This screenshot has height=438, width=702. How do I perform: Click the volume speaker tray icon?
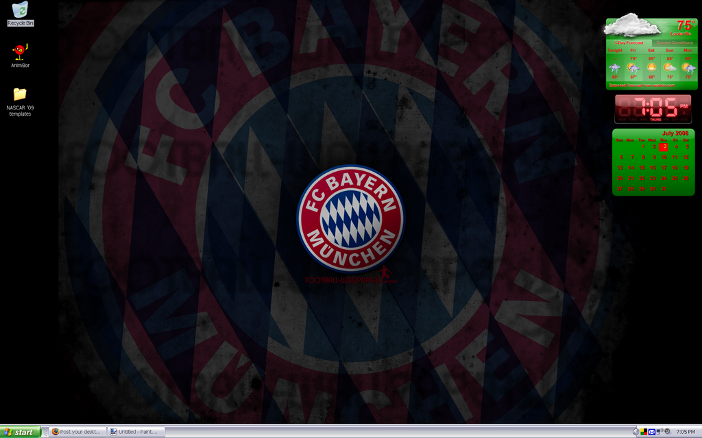667,432
